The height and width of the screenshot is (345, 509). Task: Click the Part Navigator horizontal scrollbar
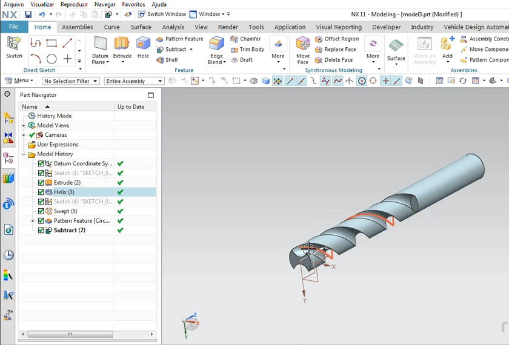tap(70, 334)
